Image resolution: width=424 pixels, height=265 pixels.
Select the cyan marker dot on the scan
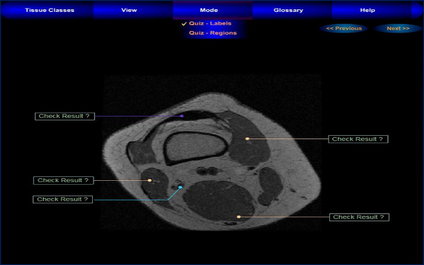180,187
